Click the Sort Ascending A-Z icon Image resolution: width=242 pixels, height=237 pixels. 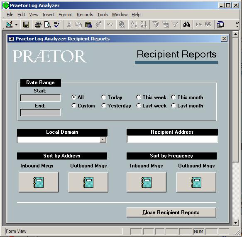click(x=134, y=25)
